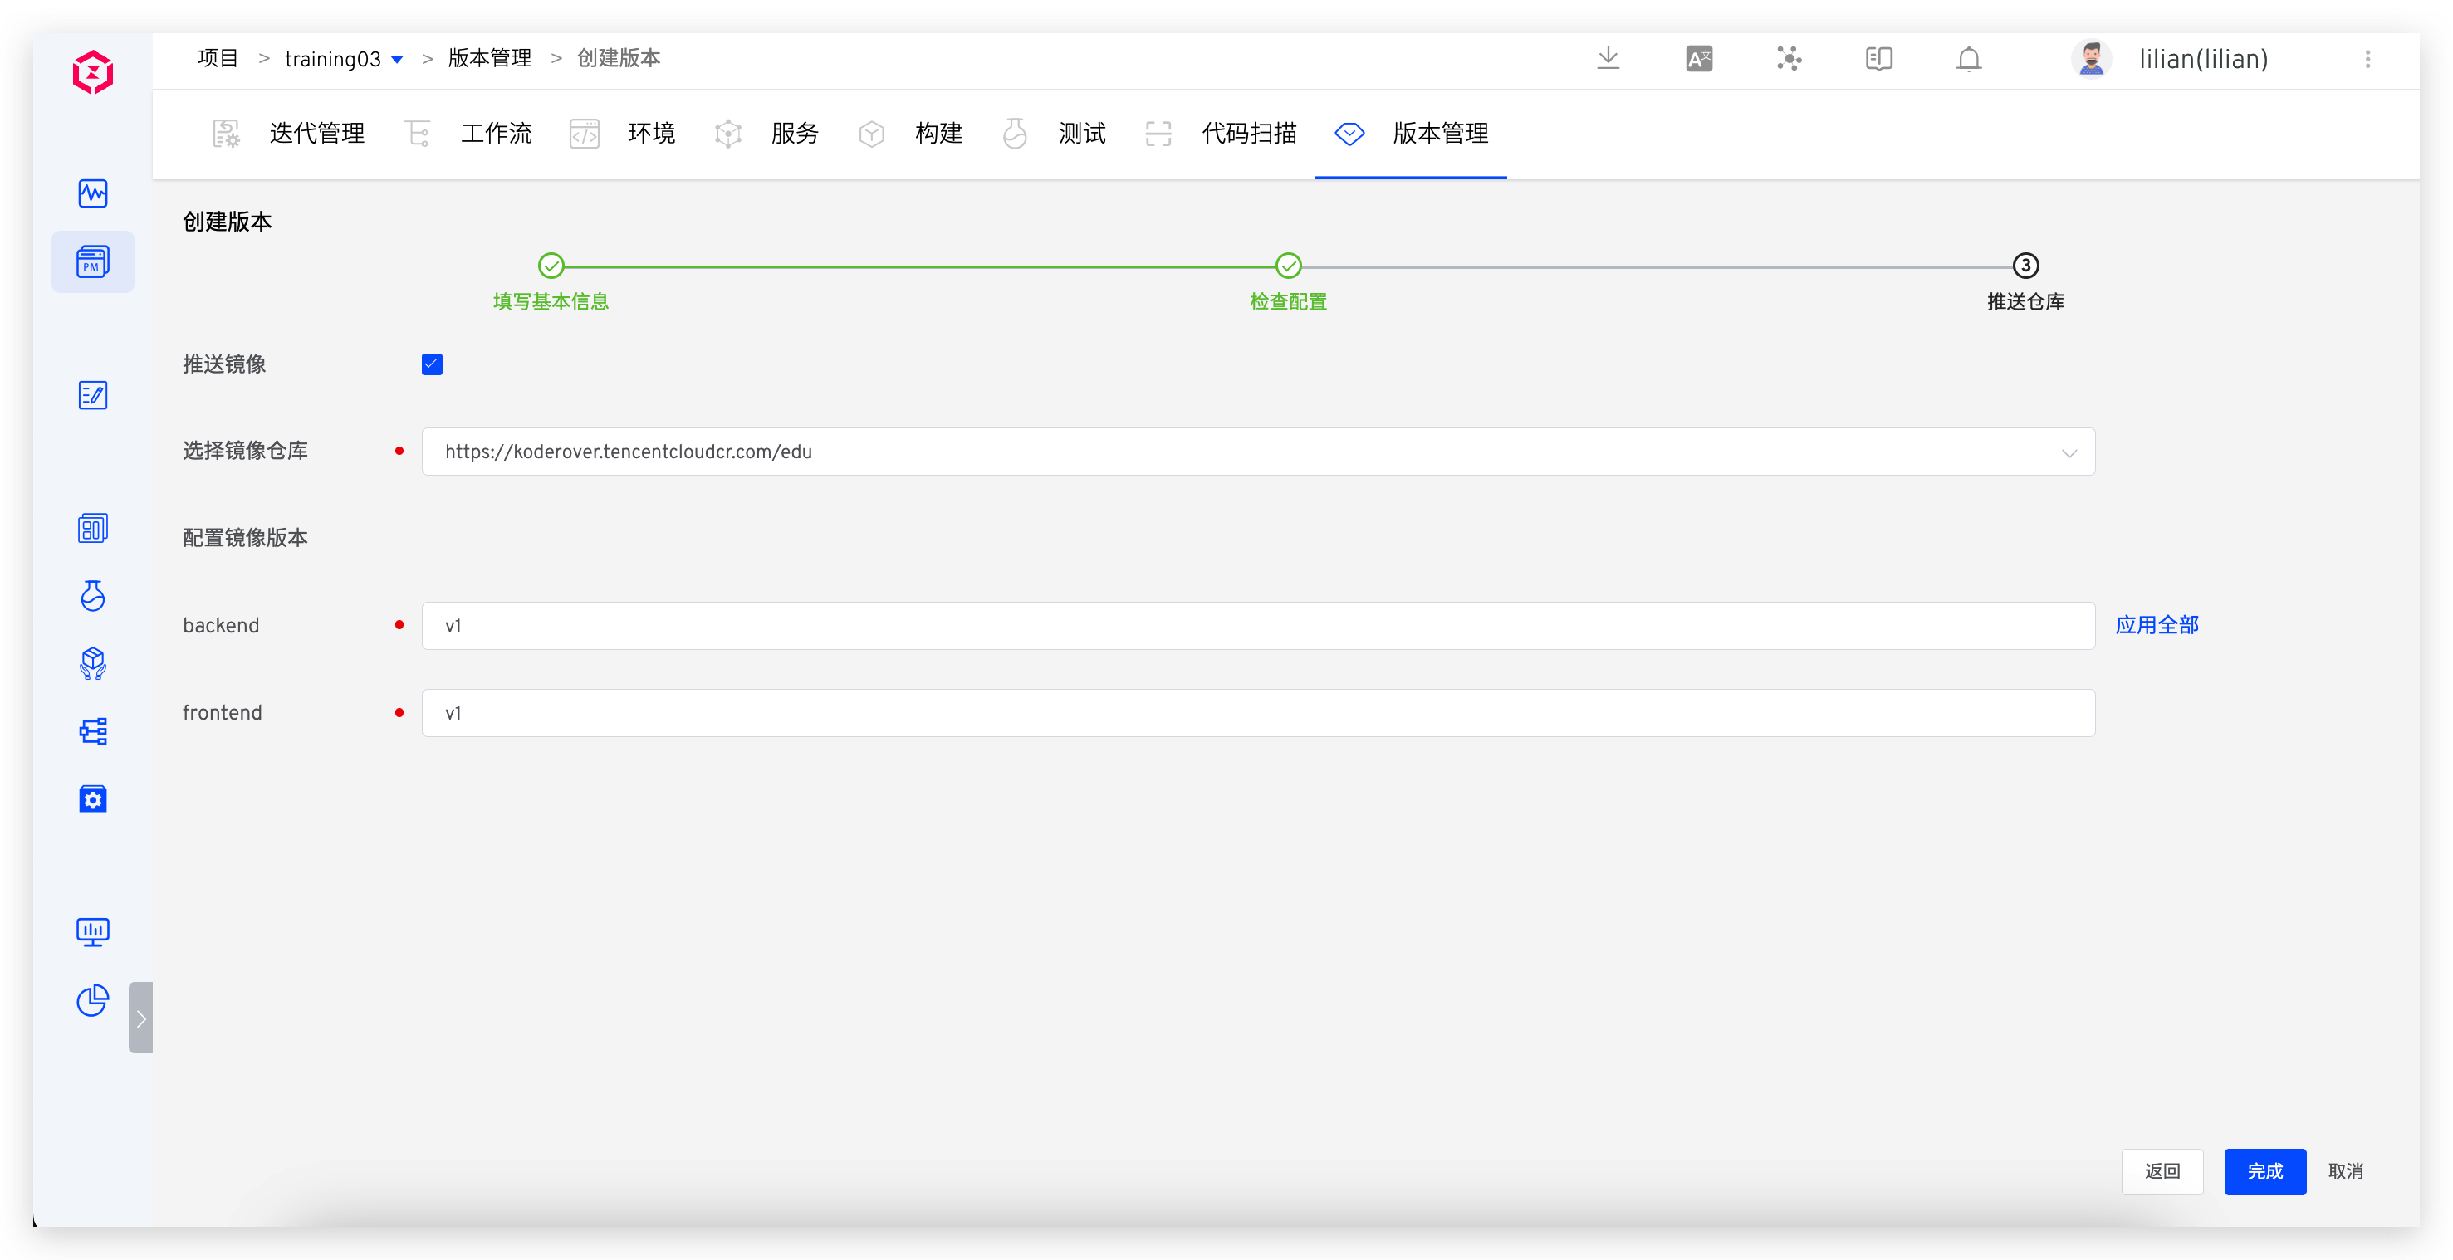This screenshot has height=1260, width=2453.
Task: Click step 填写基本信息 marker
Action: click(551, 266)
